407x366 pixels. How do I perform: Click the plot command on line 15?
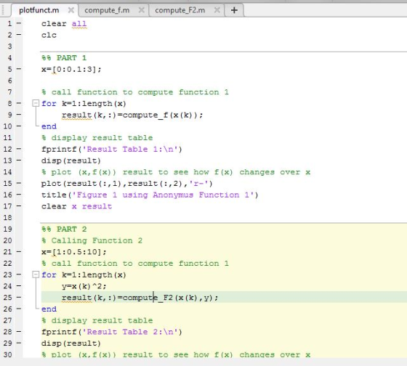127,184
